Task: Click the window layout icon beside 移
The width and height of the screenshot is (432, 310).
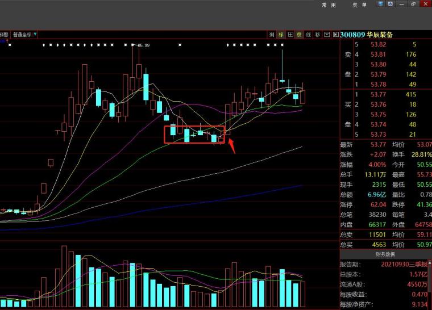Action: (327, 35)
